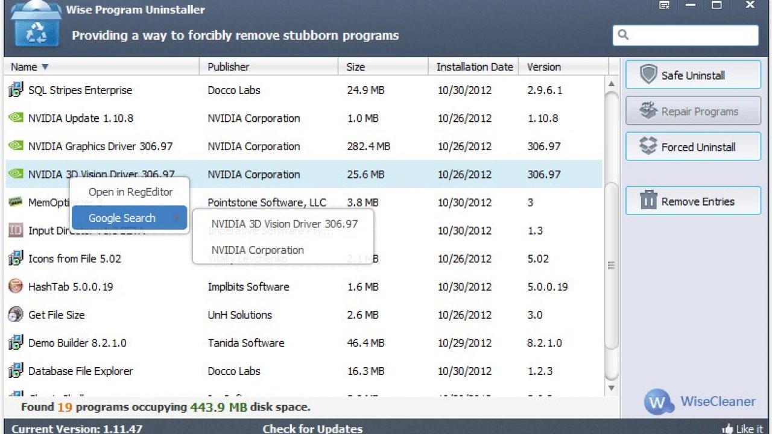Click the Wise Program Uninstaller recycle logo
This screenshot has height=434, width=772.
36,25
